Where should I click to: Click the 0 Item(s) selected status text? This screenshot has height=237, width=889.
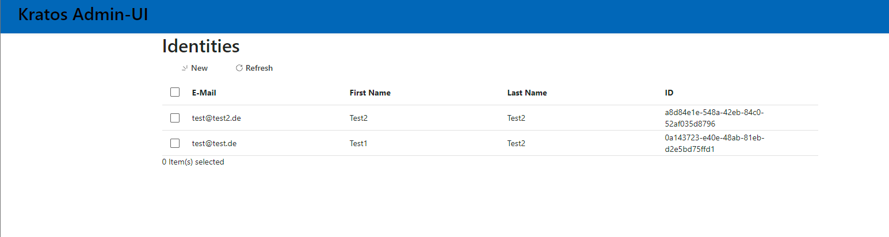pos(193,162)
